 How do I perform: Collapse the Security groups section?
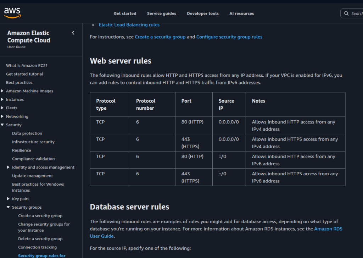click(x=8, y=207)
